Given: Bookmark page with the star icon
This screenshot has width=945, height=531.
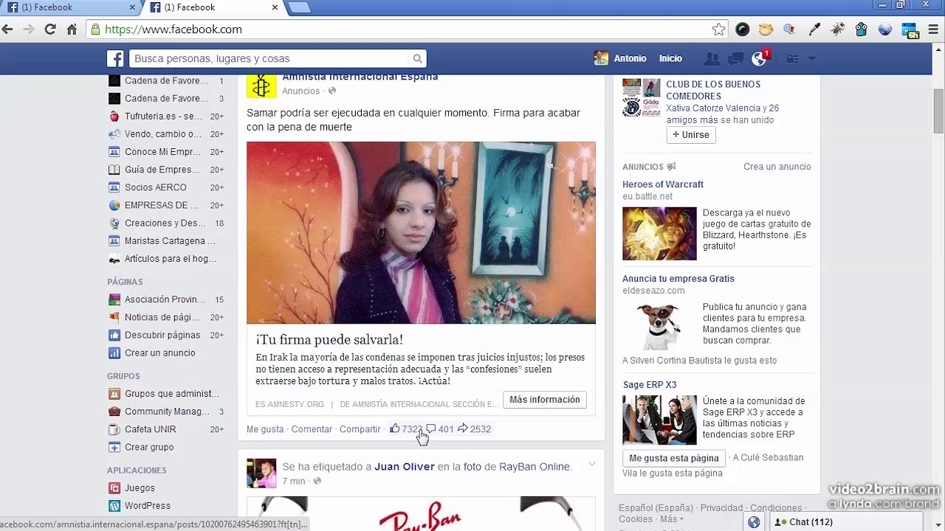Looking at the screenshot, I should point(718,29).
